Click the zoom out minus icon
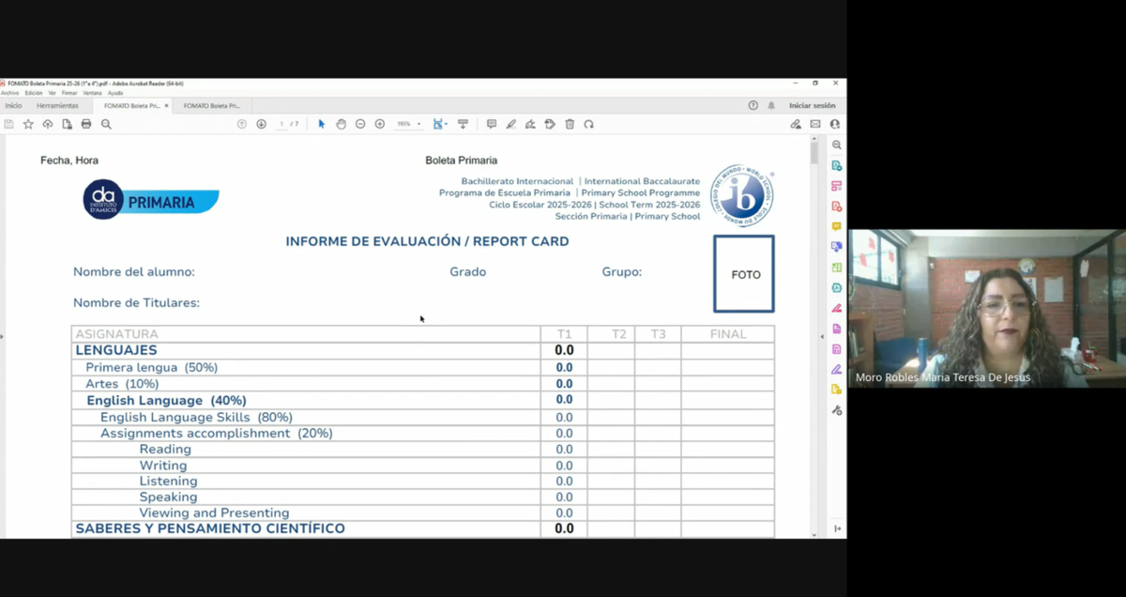The height and width of the screenshot is (597, 1126). (360, 124)
